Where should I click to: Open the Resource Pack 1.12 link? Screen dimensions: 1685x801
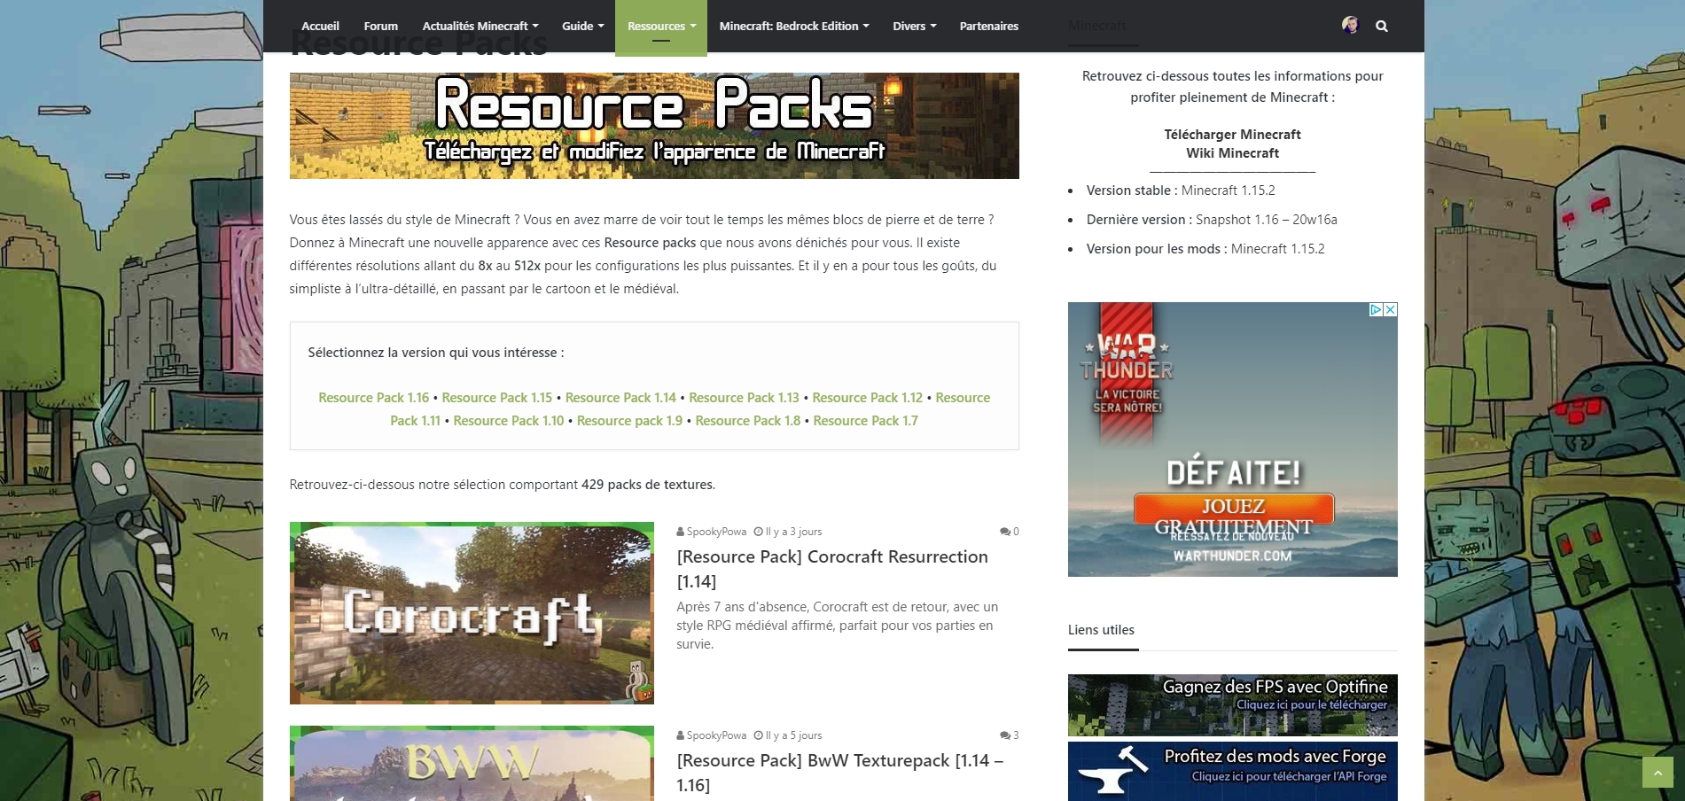(867, 398)
